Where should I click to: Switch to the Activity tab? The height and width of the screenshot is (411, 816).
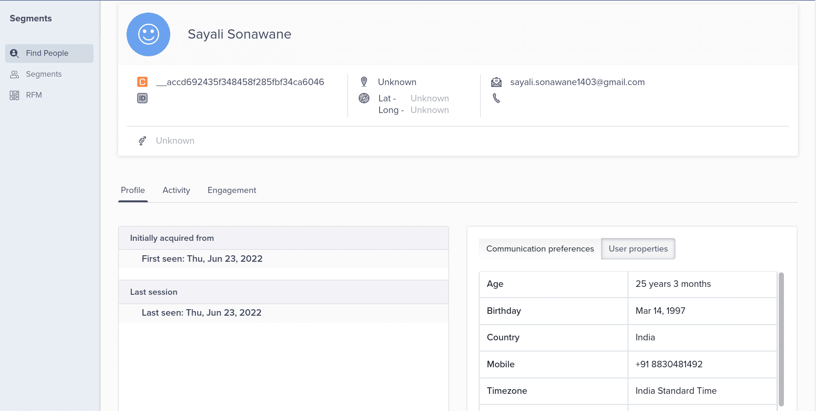coord(176,190)
